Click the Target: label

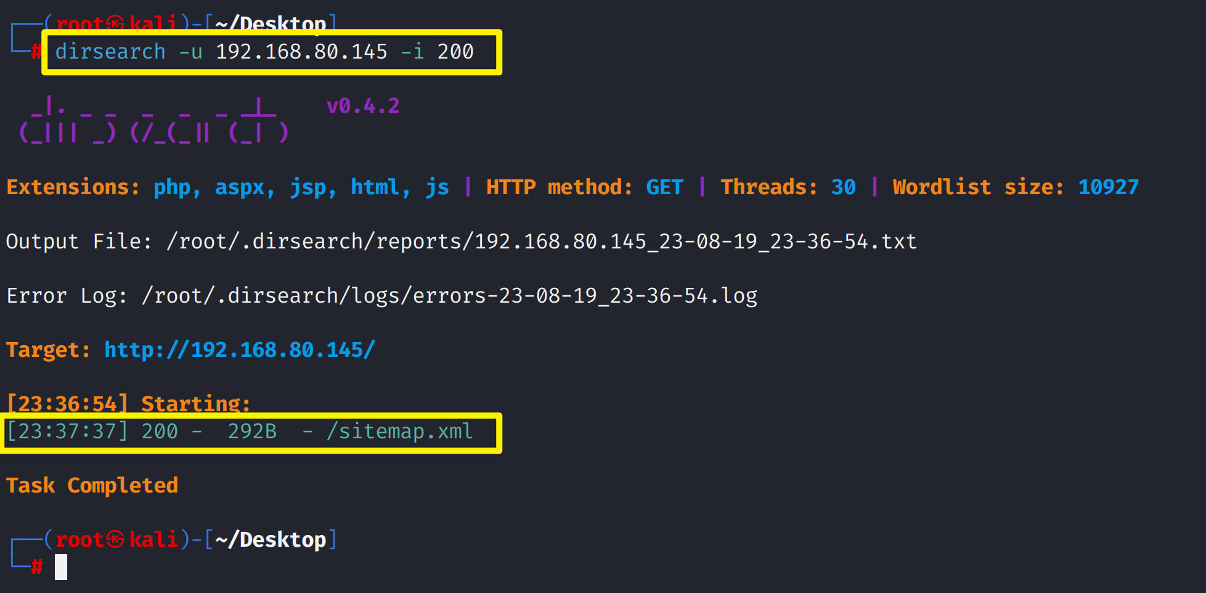(48, 350)
